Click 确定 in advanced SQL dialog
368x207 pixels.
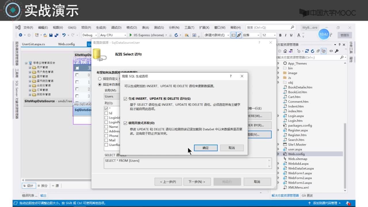(x=206, y=148)
